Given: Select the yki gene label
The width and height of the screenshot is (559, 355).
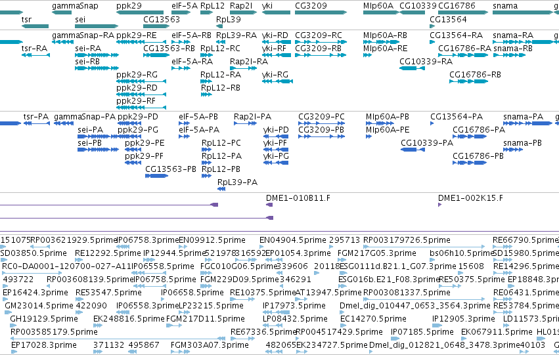Looking at the screenshot, I should point(267,6).
